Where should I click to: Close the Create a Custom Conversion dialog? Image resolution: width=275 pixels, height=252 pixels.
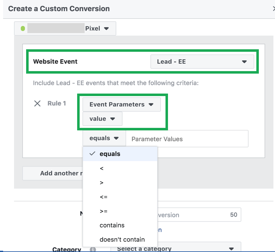coord(273,9)
